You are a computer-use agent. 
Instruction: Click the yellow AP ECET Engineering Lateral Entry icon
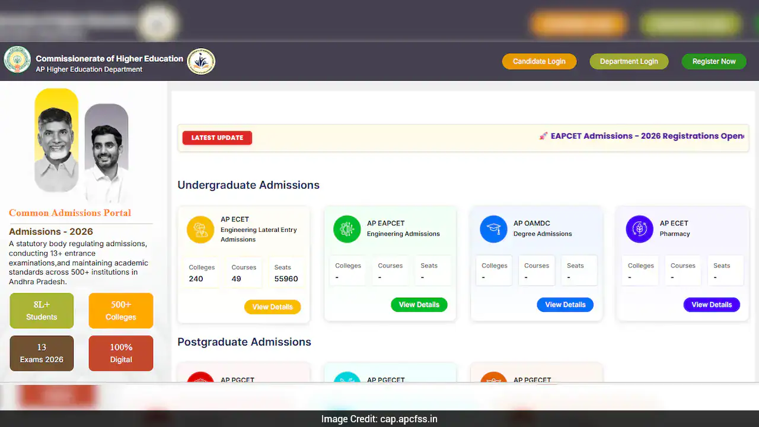point(200,230)
